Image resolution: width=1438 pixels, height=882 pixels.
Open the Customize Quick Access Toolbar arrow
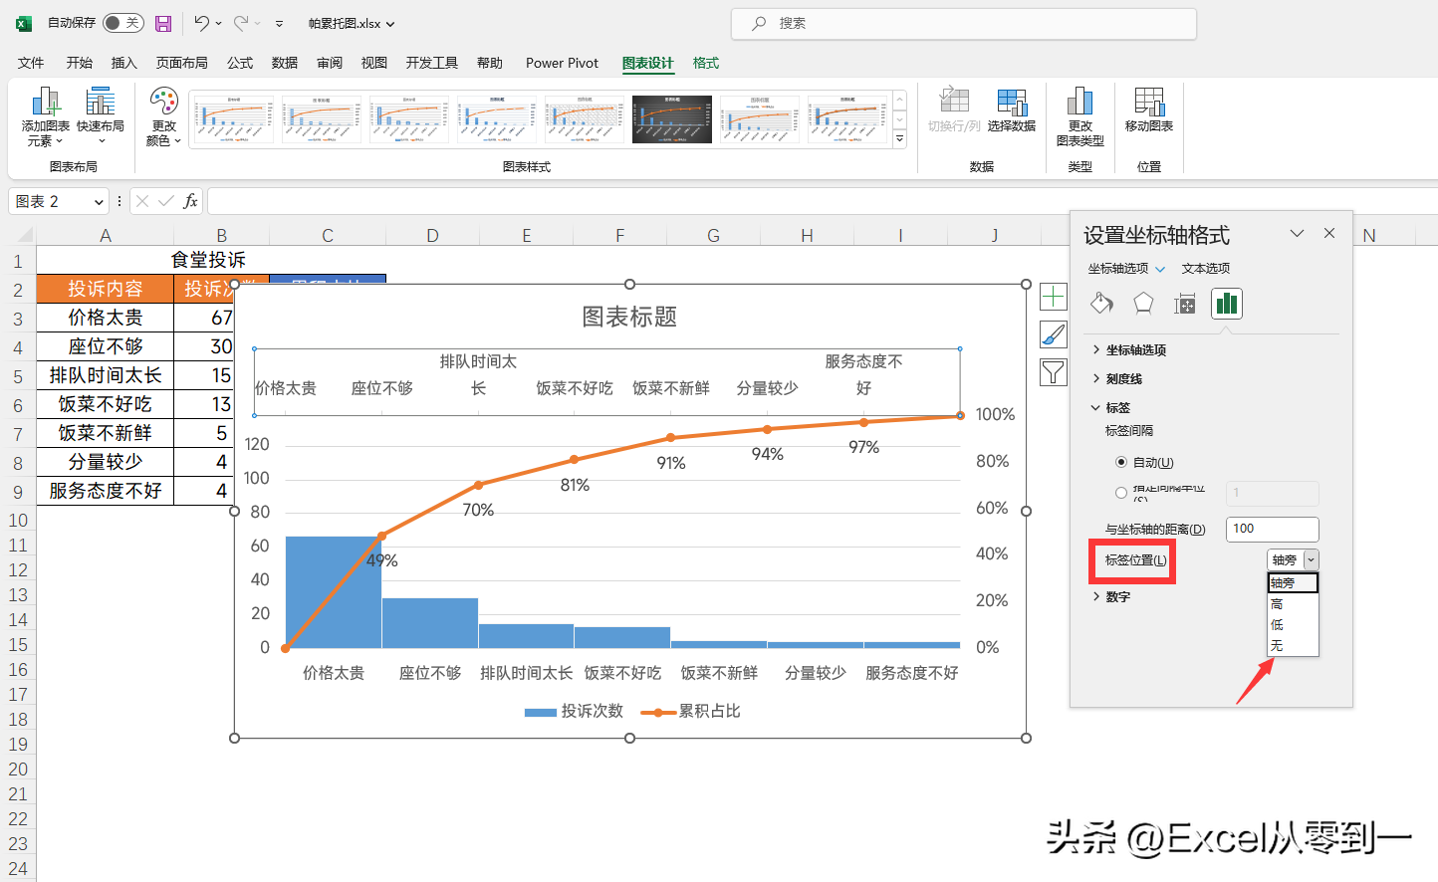click(x=279, y=24)
